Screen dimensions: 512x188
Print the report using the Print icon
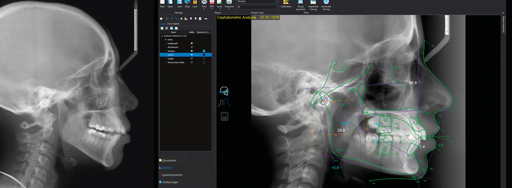(204, 3)
